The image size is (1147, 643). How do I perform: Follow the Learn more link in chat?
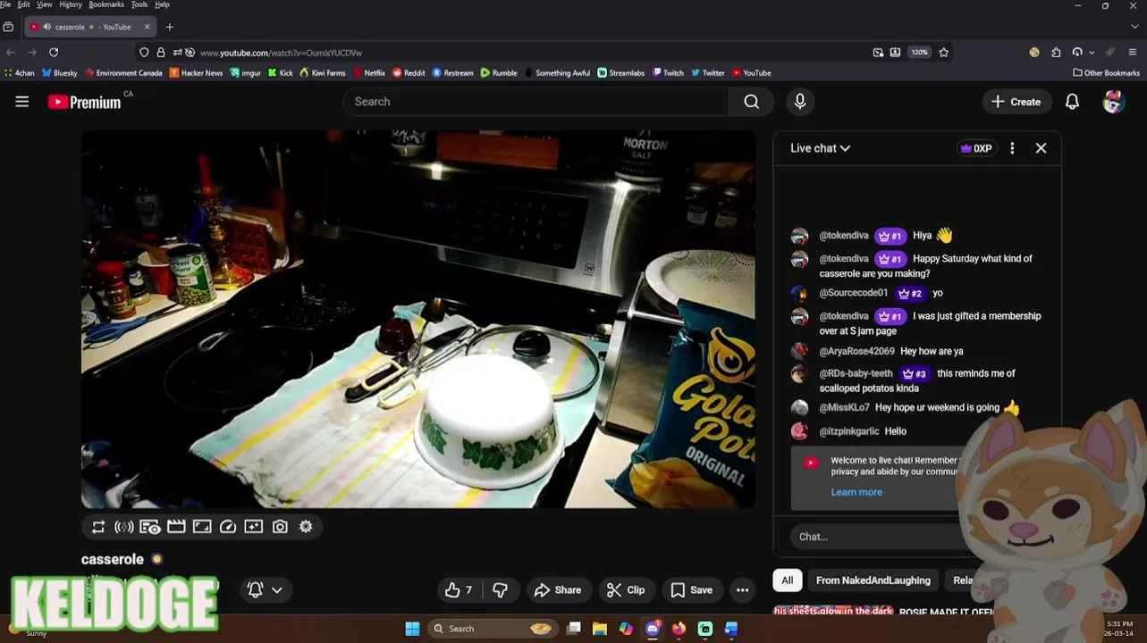point(856,492)
